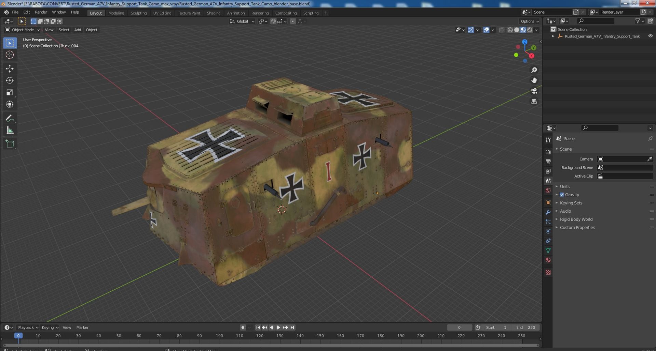656x351 pixels.
Task: Click the pan view hand icon
Action: (x=534, y=80)
